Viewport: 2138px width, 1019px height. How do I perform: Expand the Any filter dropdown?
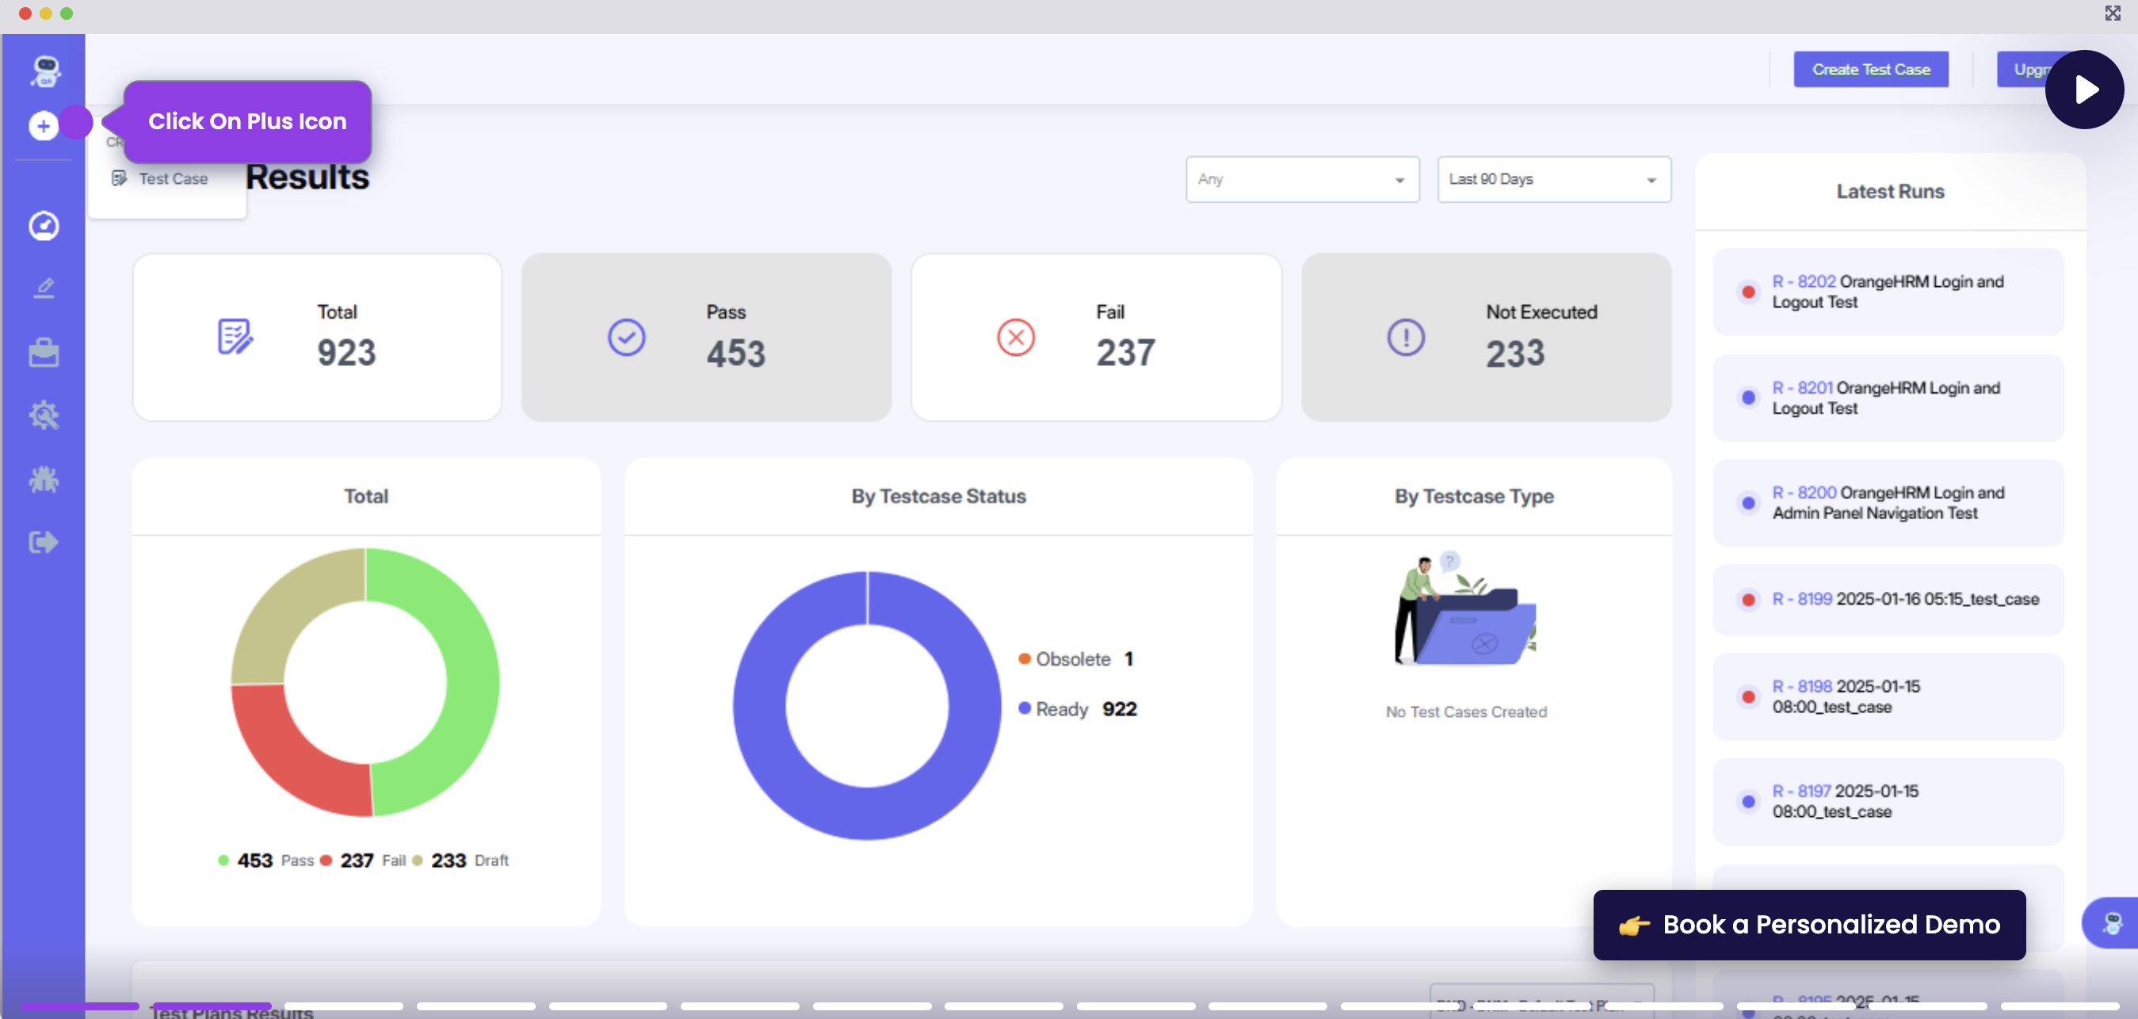click(1301, 179)
